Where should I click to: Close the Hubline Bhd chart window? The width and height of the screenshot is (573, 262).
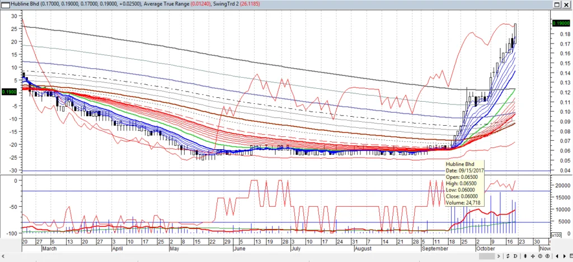pos(566,4)
